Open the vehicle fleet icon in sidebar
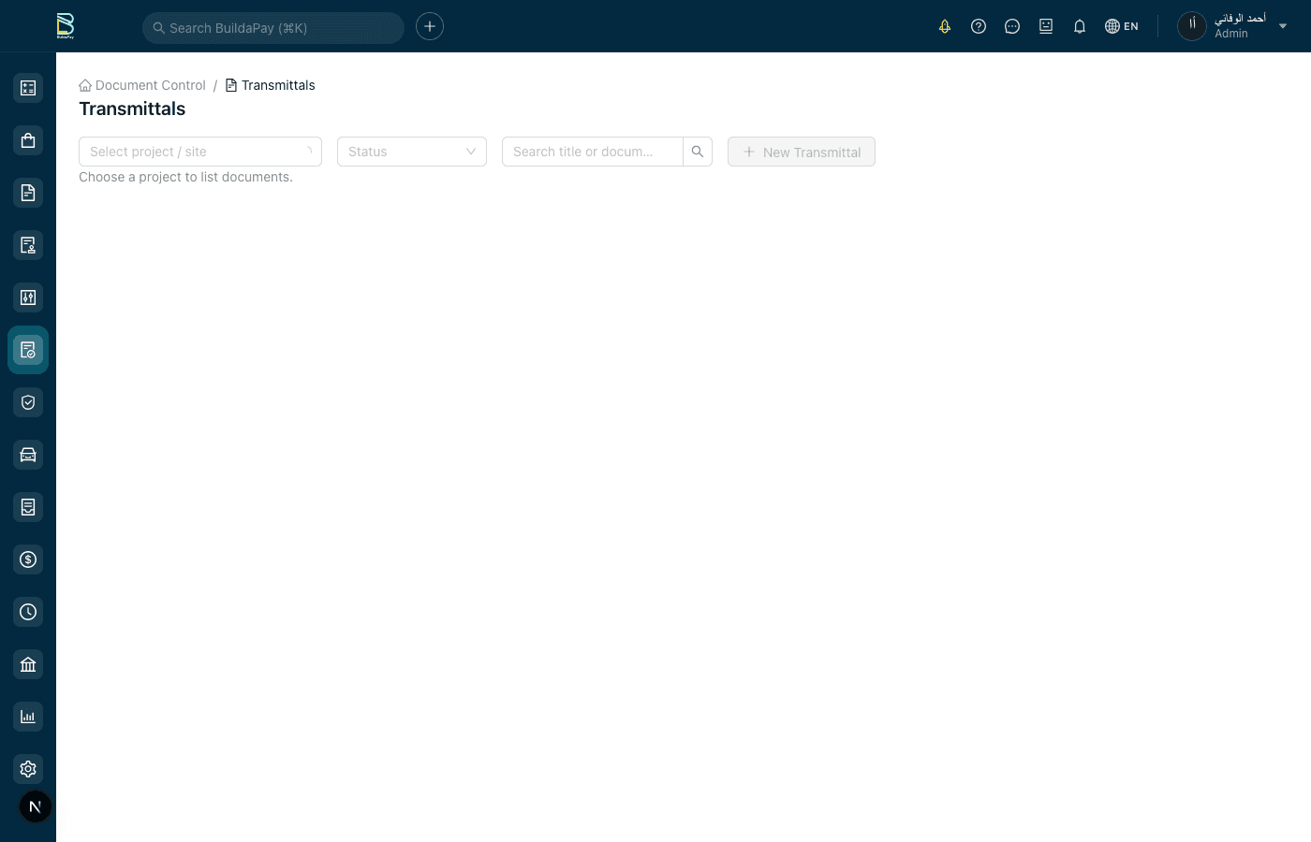1311x842 pixels. (x=28, y=454)
